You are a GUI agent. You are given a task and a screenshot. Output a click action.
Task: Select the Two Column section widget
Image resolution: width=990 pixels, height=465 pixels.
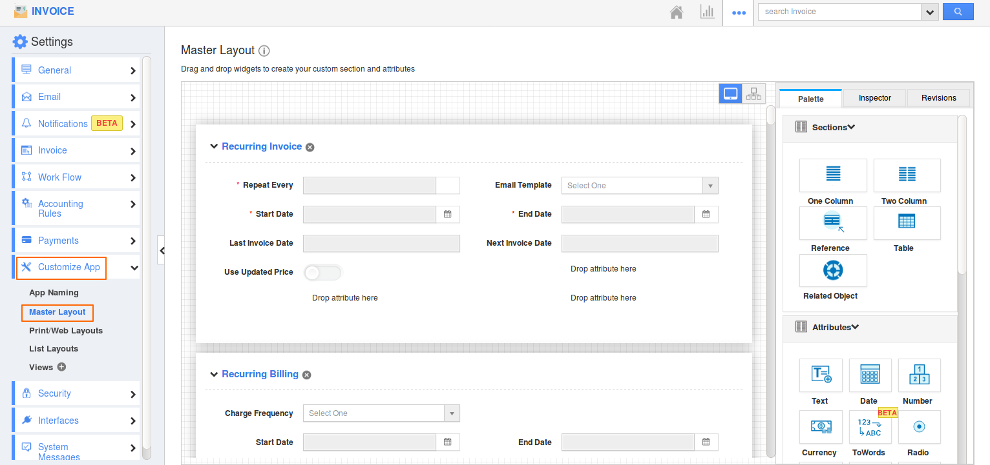tap(907, 175)
